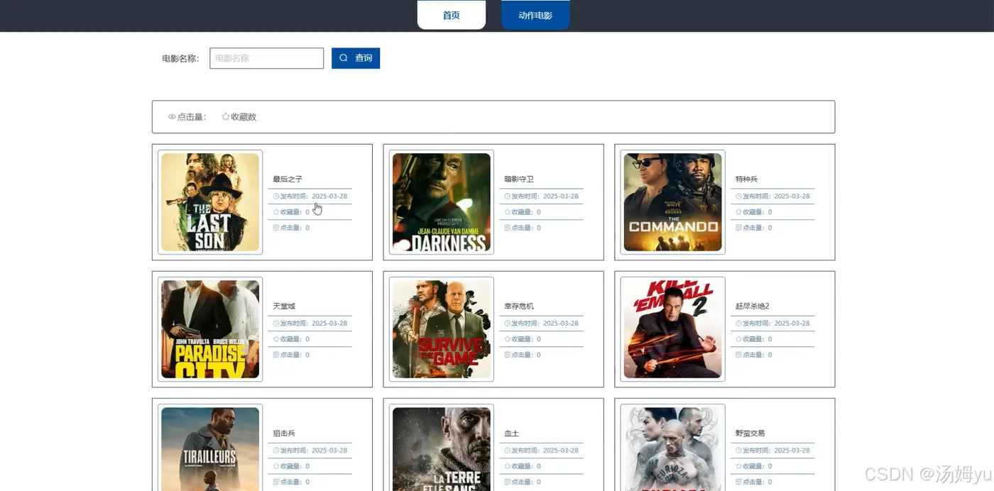Select movie title 血土
The height and width of the screenshot is (491, 994).
coord(512,434)
